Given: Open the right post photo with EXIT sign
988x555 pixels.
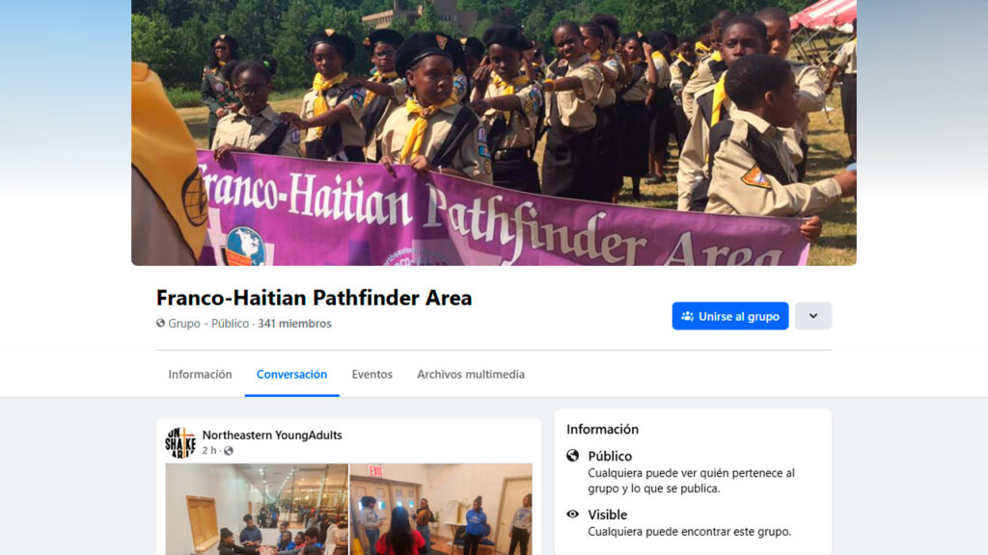Looking at the screenshot, I should 441,510.
